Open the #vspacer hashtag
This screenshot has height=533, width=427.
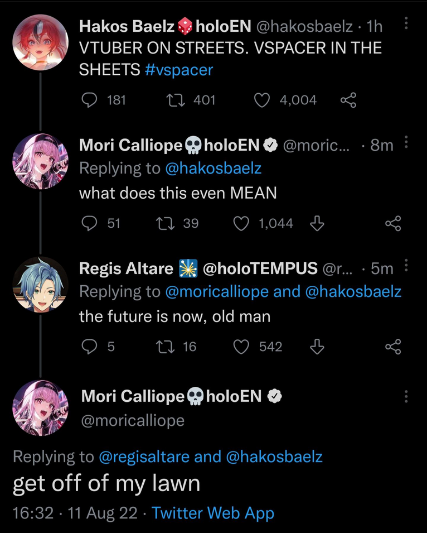[x=178, y=70]
